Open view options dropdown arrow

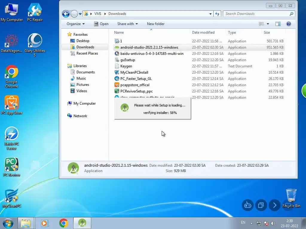268,24
